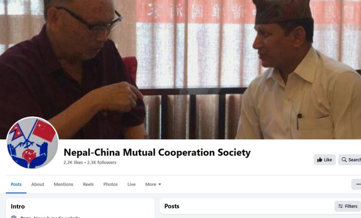Click the Page info icon in Intro
The image size is (361, 218).
pos(14,217)
